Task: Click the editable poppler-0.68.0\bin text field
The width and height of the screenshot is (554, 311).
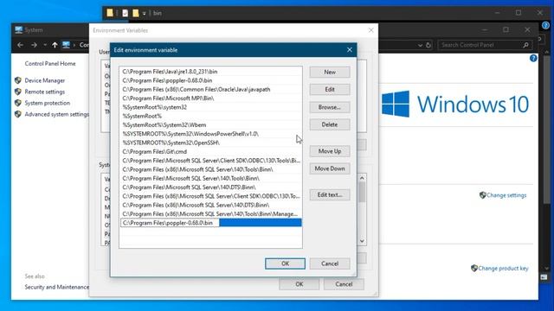Action: (170, 223)
